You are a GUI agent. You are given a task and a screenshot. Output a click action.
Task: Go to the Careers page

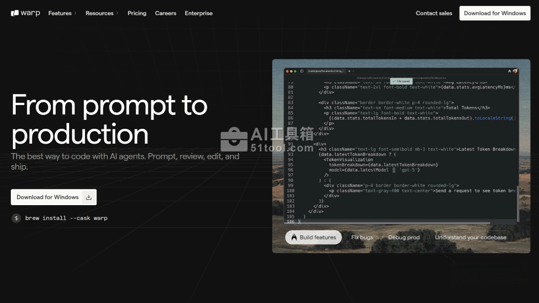pos(166,13)
